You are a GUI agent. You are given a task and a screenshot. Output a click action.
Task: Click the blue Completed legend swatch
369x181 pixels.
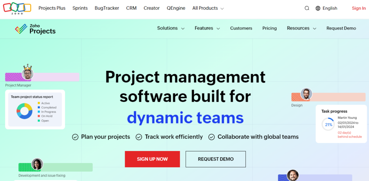click(x=39, y=107)
